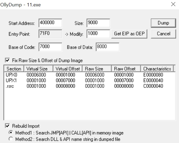Click .rsrc raw size 00001000
179x143 pixels.
95,86
